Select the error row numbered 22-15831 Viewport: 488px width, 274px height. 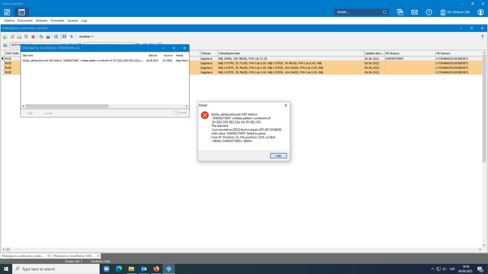coord(105,60)
